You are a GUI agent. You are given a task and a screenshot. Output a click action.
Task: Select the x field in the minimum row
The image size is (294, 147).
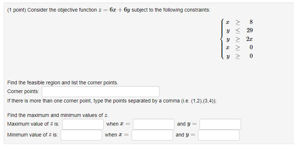click(152, 135)
